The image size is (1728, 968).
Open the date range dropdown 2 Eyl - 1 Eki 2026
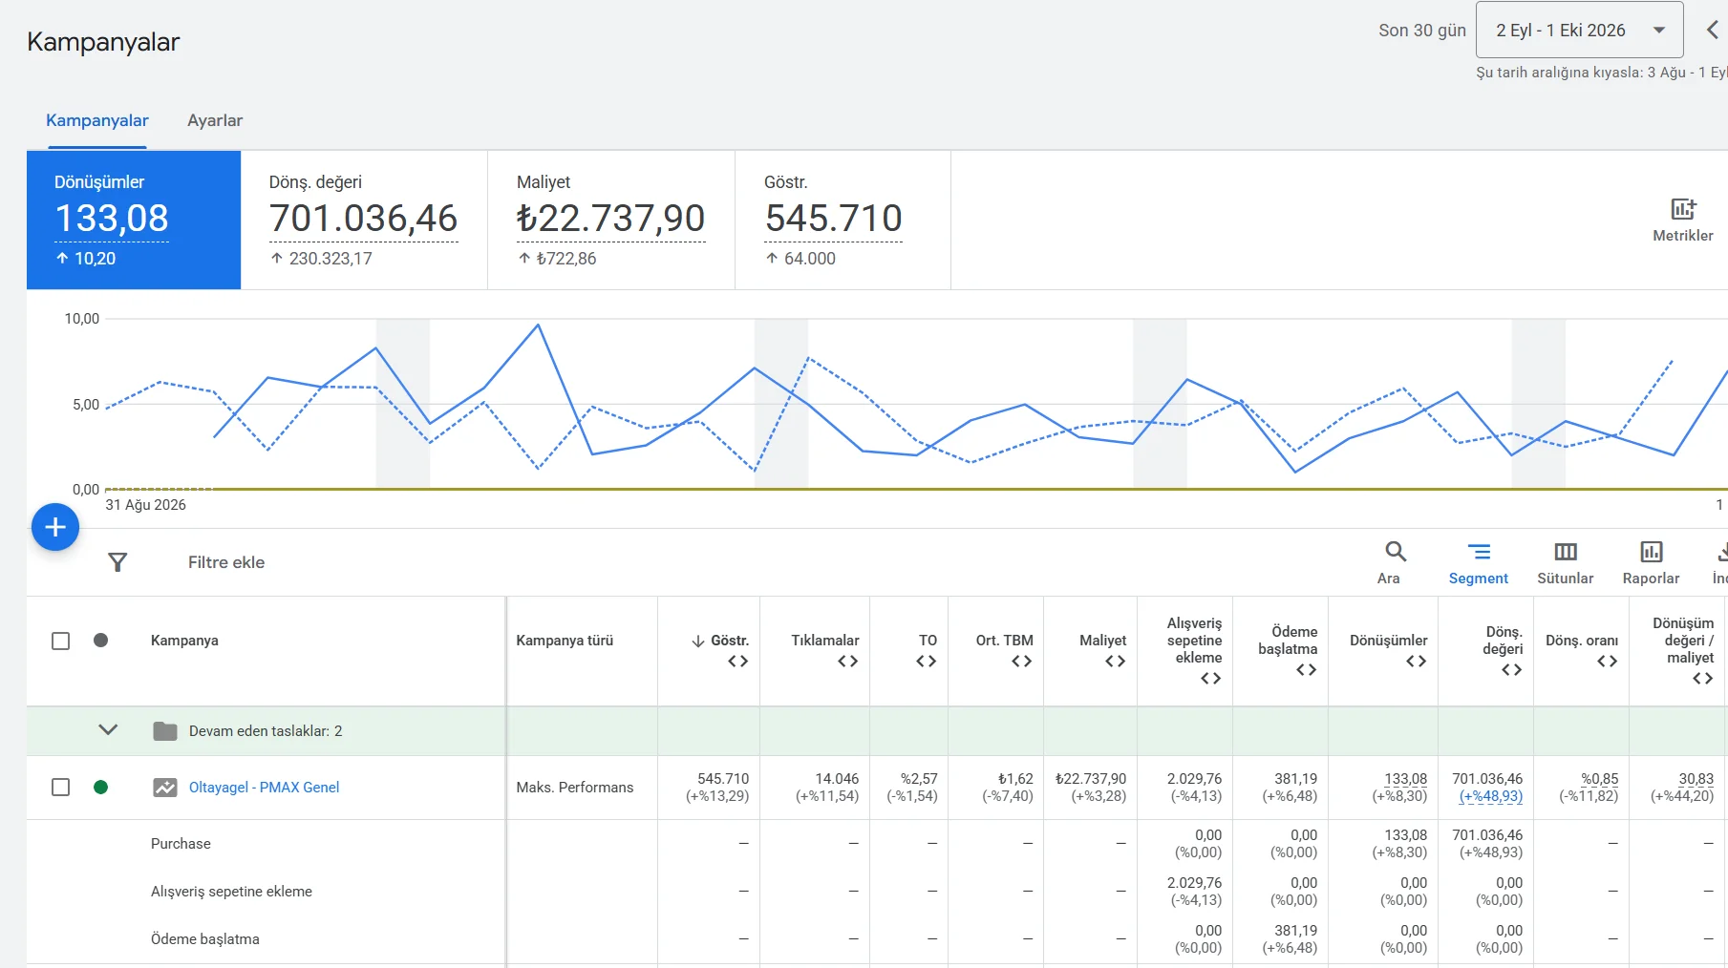[1579, 31]
